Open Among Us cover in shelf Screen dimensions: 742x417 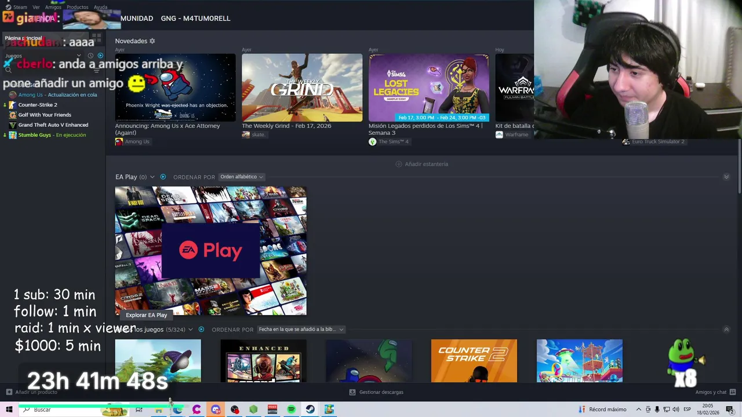[369, 361]
